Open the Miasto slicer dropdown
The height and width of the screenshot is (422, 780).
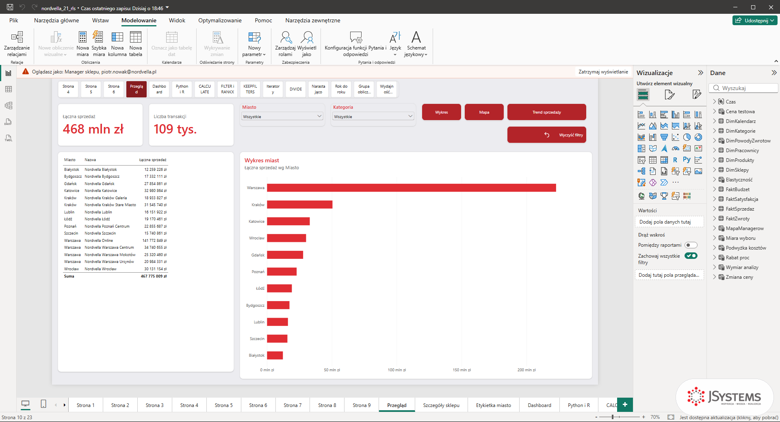point(282,116)
